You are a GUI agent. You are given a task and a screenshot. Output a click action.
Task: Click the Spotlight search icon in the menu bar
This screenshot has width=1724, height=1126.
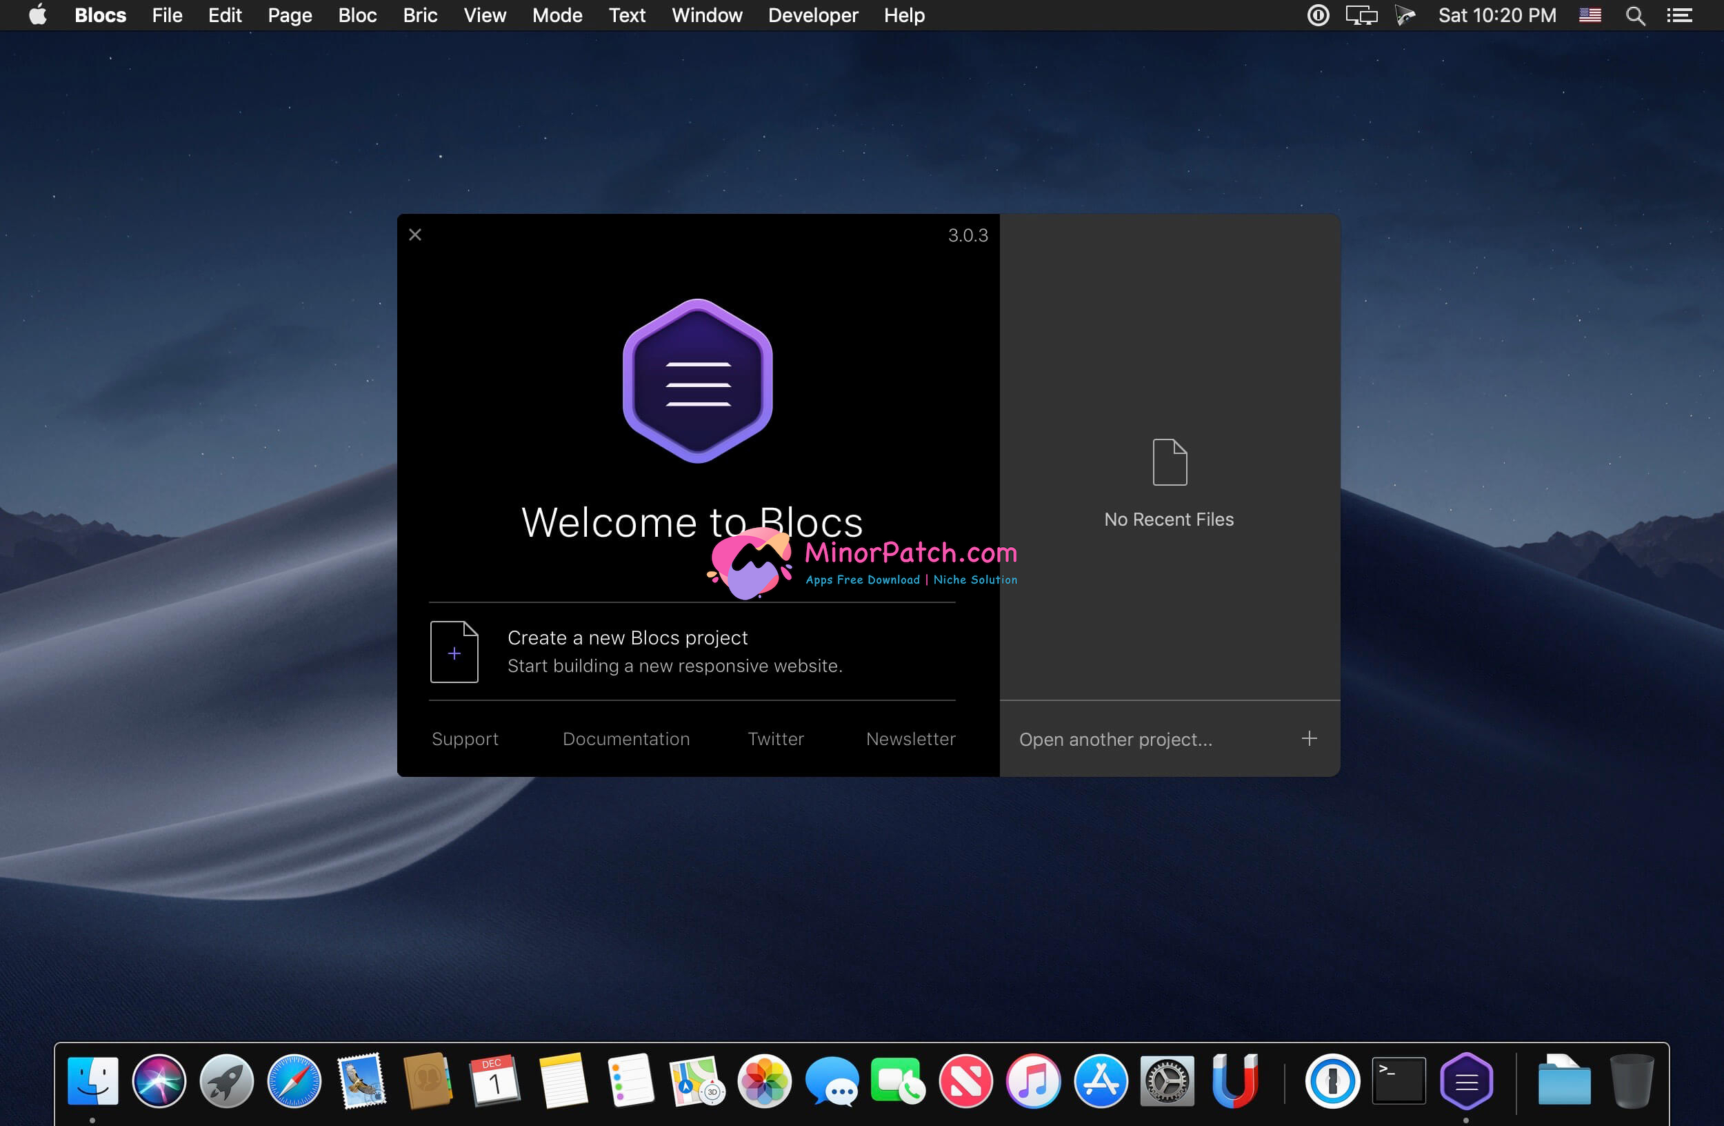coord(1635,15)
